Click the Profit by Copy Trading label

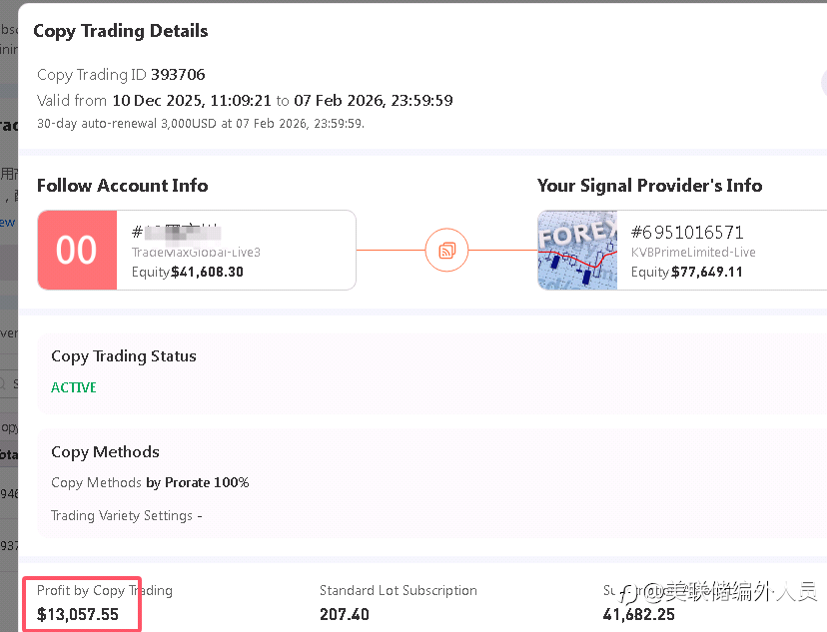click(x=104, y=590)
